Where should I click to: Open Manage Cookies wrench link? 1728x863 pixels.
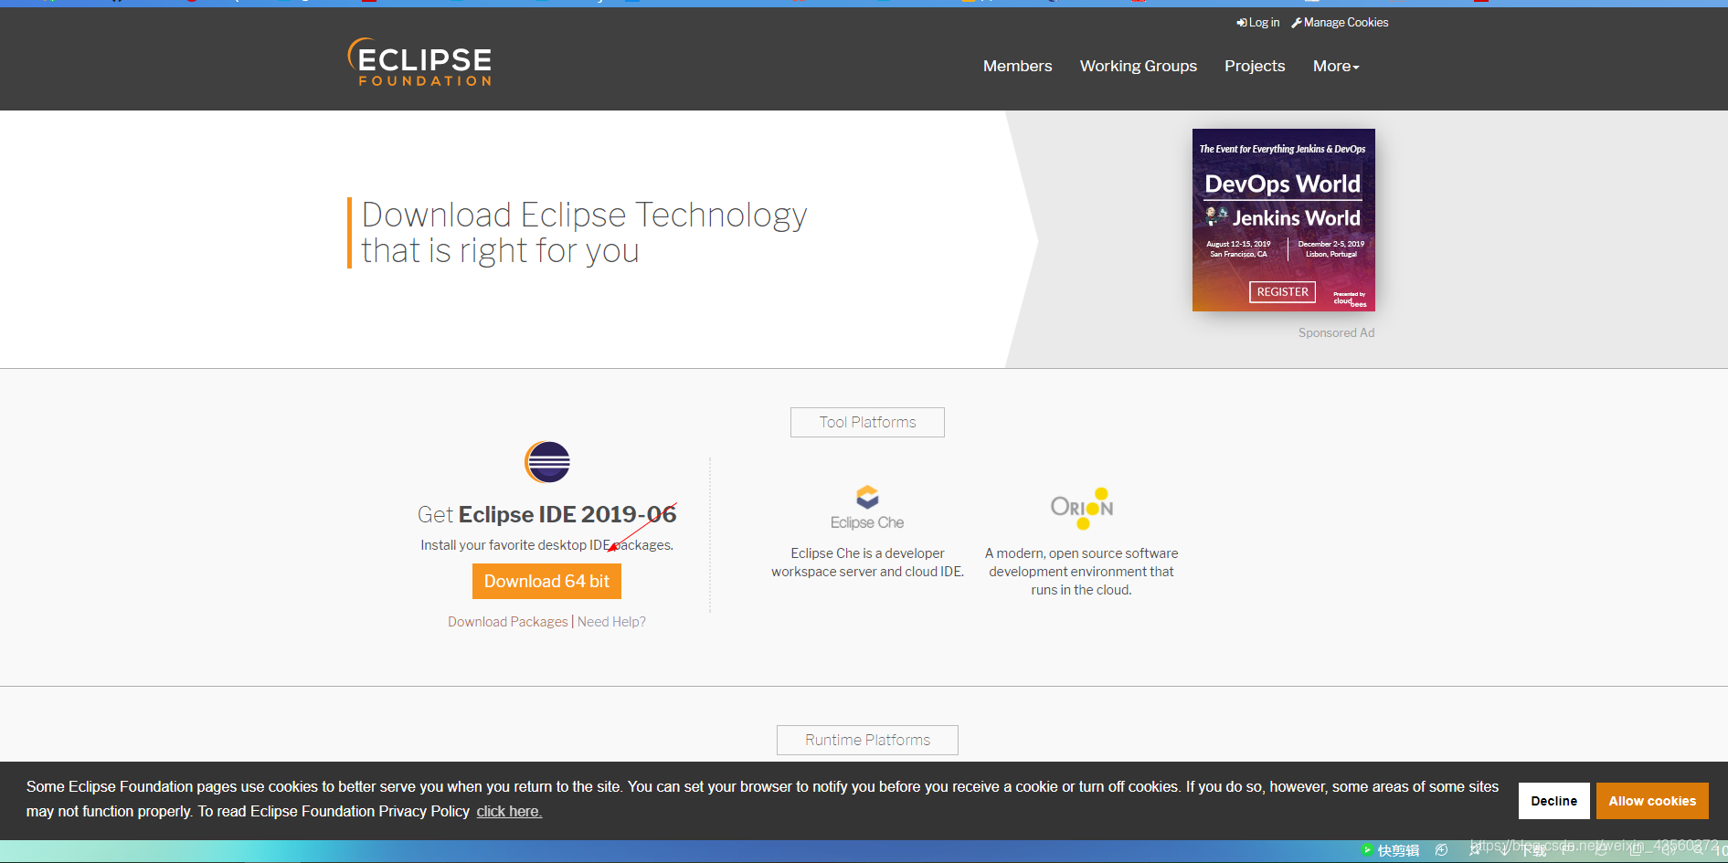[1340, 23]
